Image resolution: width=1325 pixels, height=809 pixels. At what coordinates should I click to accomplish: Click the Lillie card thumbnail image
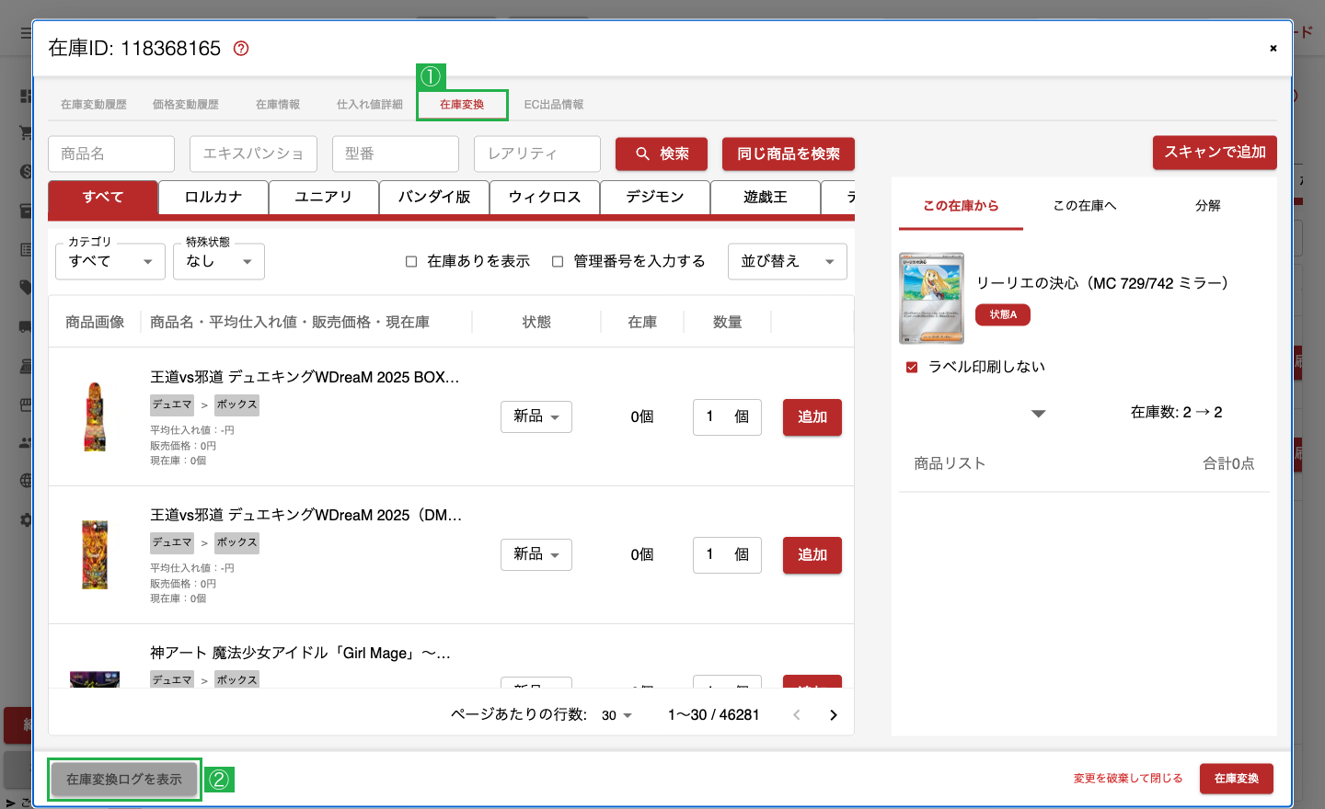point(931,298)
